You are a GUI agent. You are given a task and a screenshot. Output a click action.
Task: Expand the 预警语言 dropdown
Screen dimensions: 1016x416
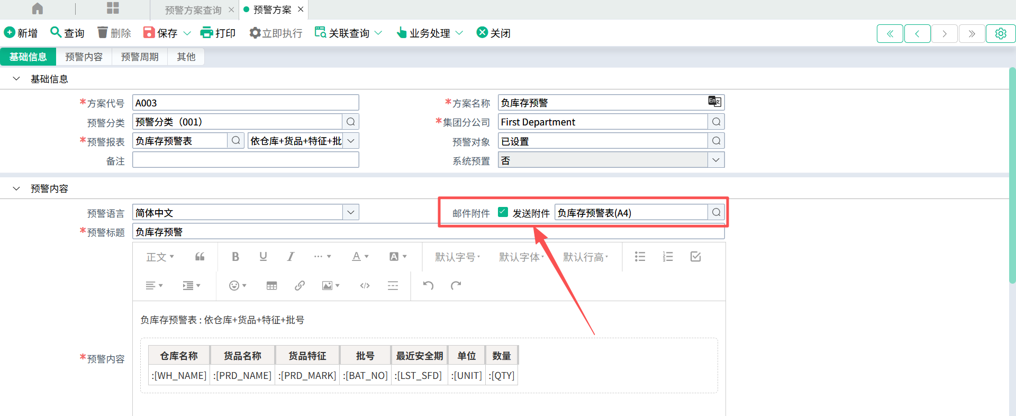point(350,212)
